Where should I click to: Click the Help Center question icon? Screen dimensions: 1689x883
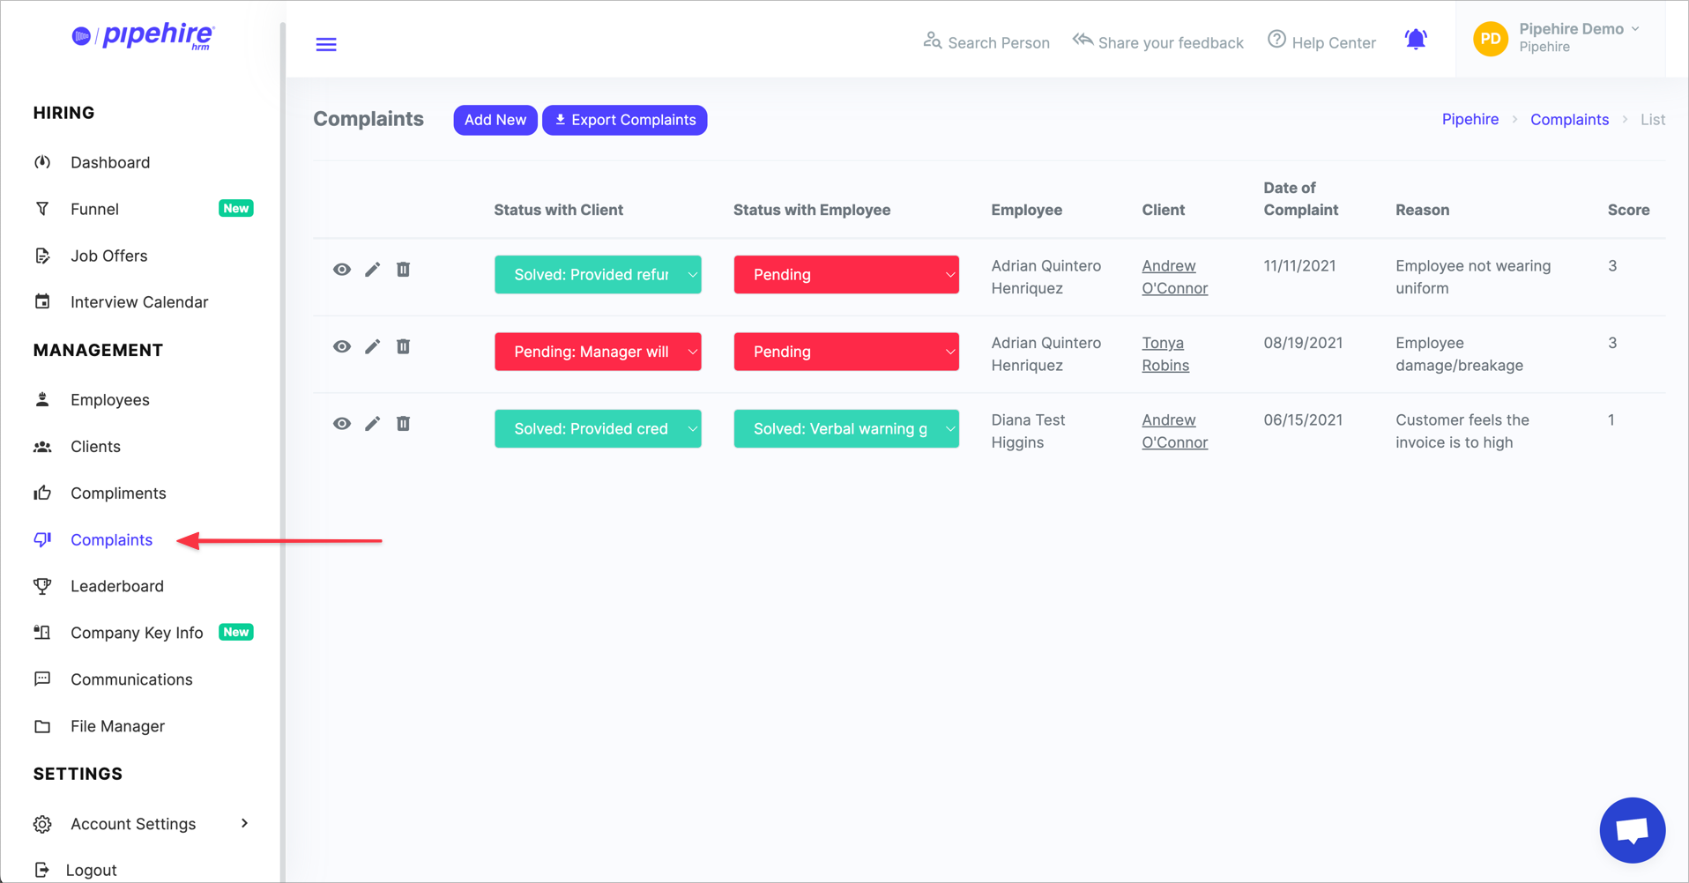(x=1276, y=41)
